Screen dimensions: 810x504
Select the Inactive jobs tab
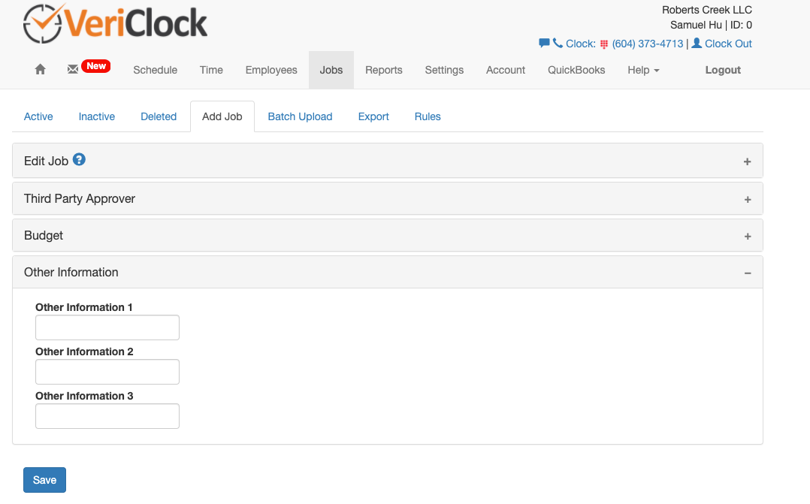click(x=96, y=116)
